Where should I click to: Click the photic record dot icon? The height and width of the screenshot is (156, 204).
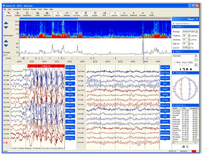click(x=191, y=69)
